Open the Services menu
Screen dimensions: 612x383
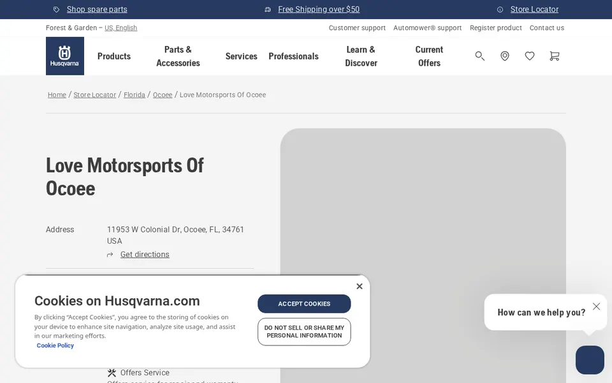[x=241, y=56]
